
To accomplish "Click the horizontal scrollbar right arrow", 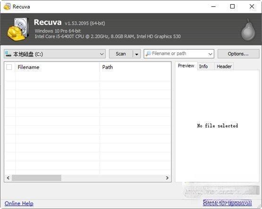I will pos(167,178).
